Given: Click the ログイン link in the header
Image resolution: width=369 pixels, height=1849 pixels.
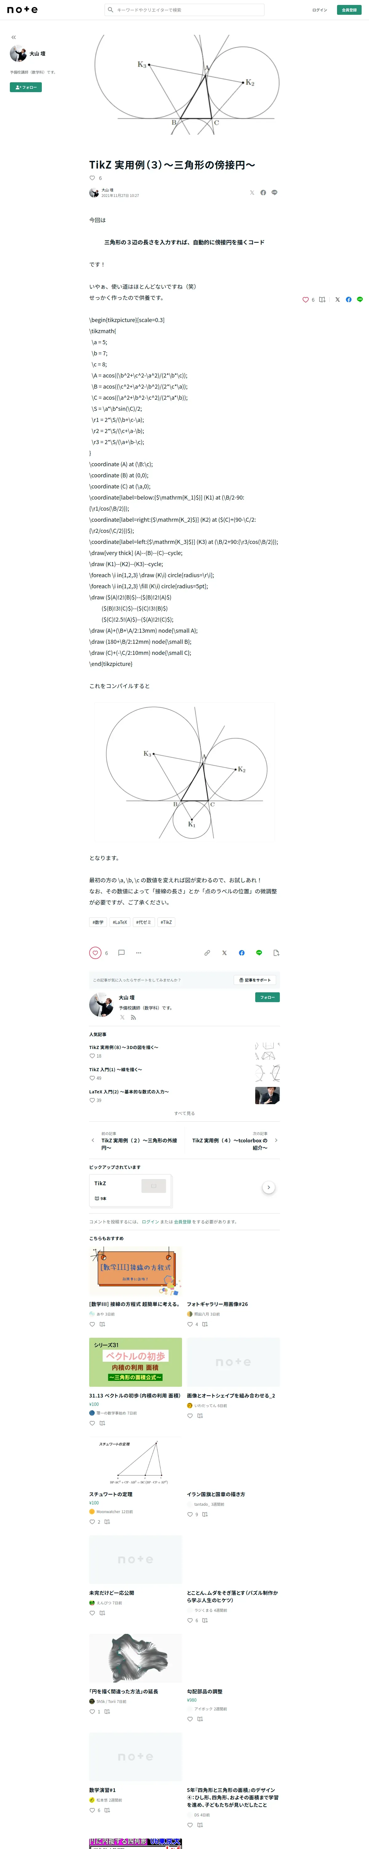Looking at the screenshot, I should click(x=319, y=10).
